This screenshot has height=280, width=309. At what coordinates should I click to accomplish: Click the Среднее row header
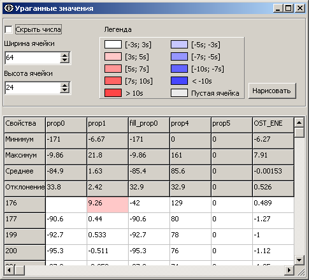point(25,173)
